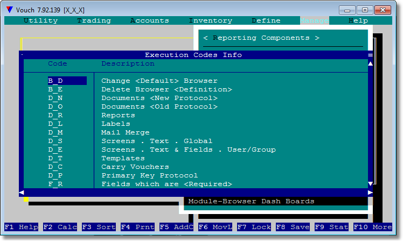
Task: Open the Manage menu
Action: coord(314,20)
